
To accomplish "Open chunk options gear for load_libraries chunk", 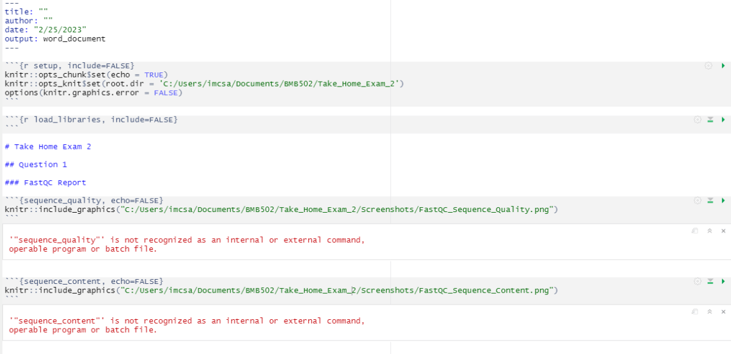I will [697, 120].
